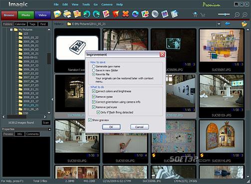Collapse the Properties panel
The image size is (251, 184).
[x=49, y=129]
